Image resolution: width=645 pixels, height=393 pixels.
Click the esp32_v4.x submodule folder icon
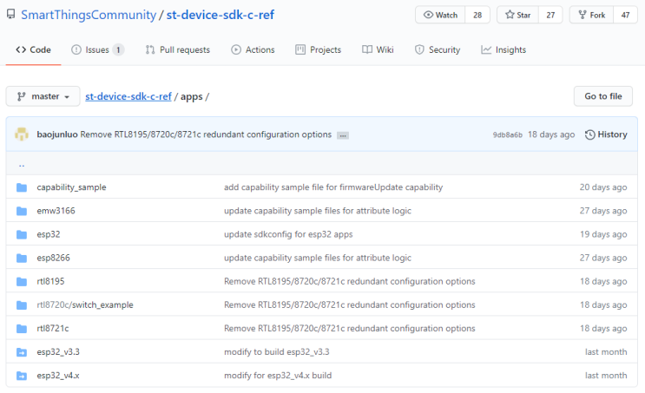click(x=22, y=376)
